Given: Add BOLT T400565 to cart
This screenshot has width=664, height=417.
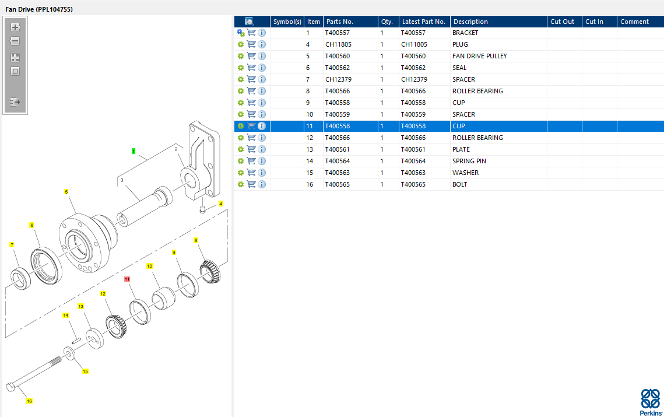Looking at the screenshot, I should point(251,184).
